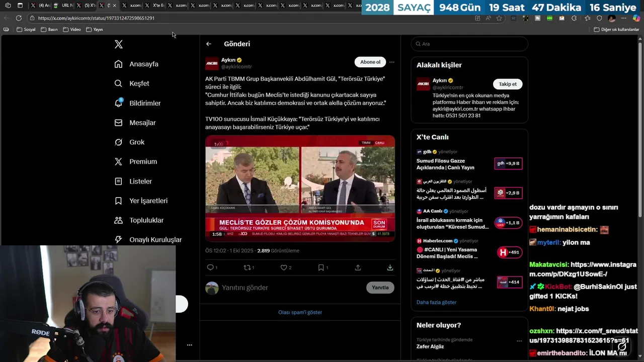Screen dimensions: 644x362
Task: Click the Yanıtla reply button
Action: click(380, 288)
